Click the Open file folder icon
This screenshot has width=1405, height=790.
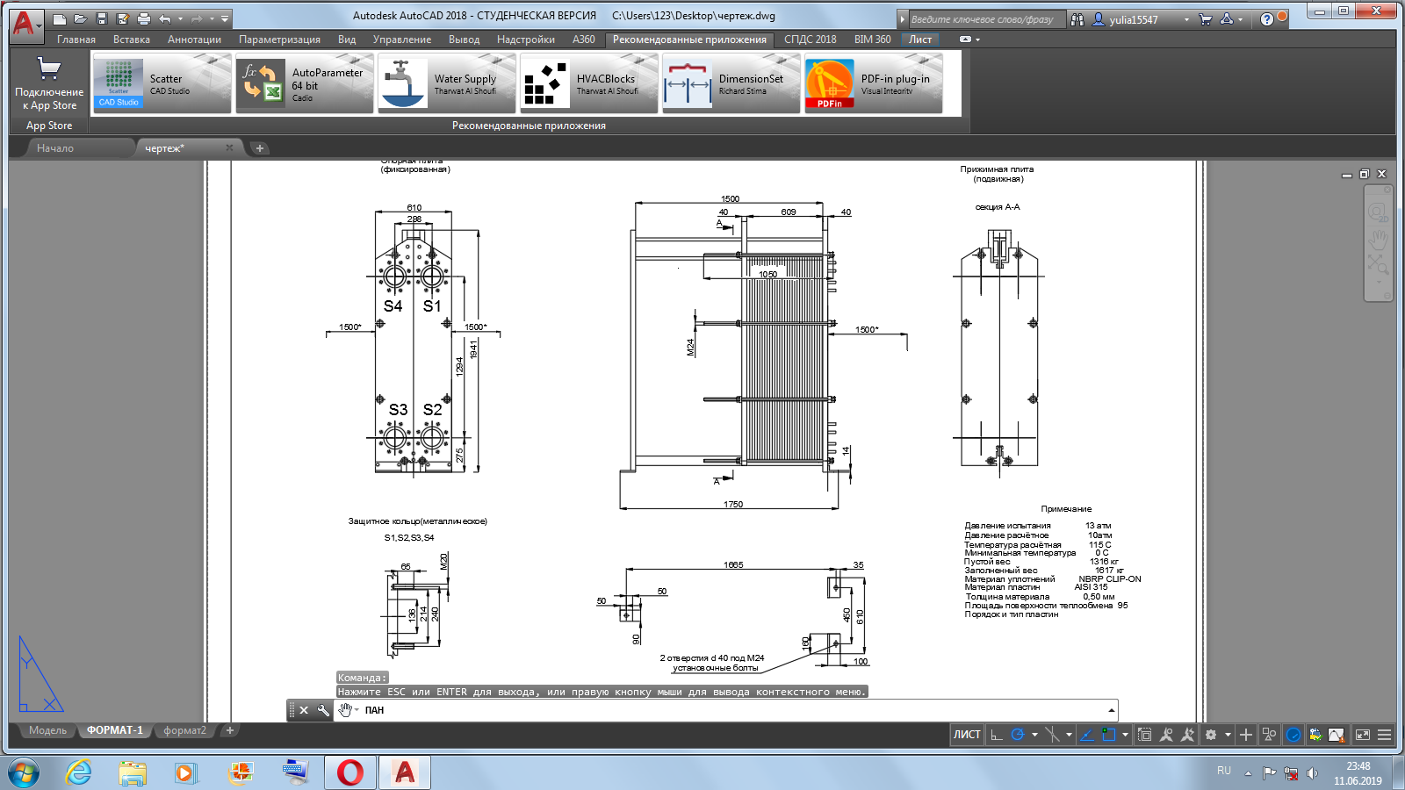click(x=80, y=18)
